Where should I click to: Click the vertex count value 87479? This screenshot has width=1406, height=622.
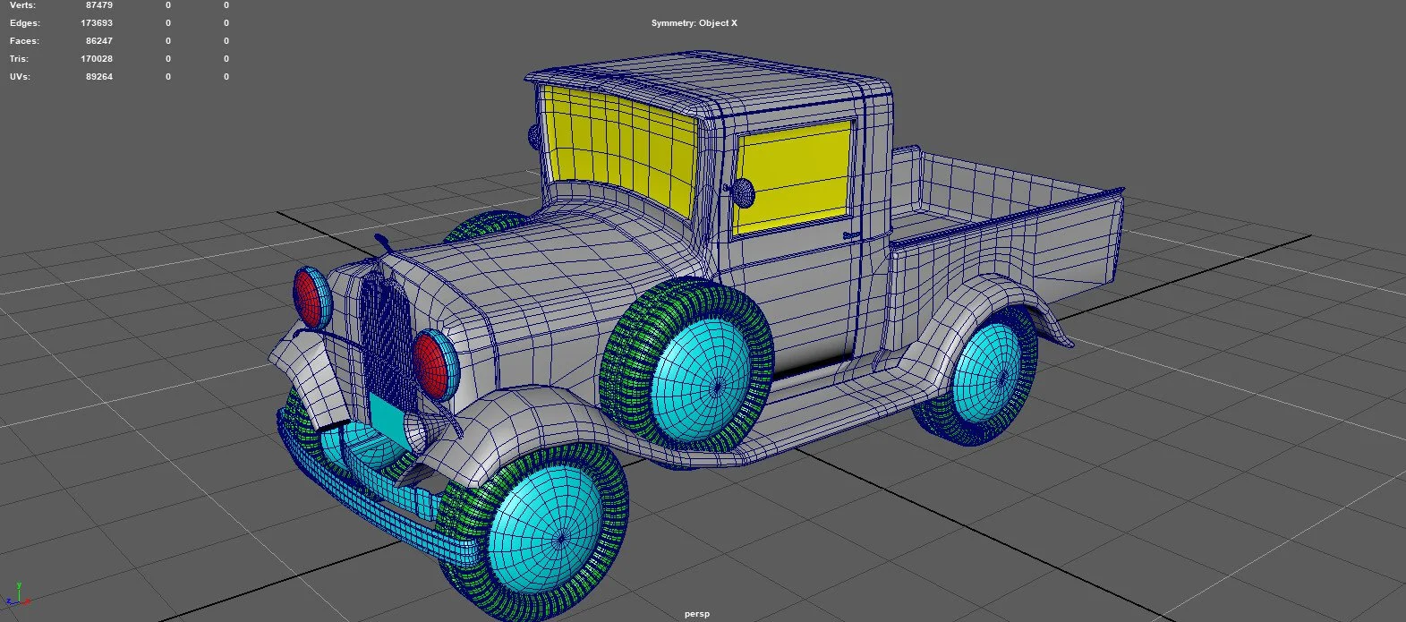click(x=98, y=5)
